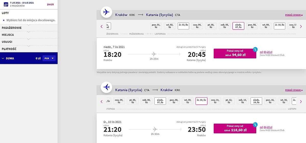Select return date niedz. 14, lis

coord(257,101)
